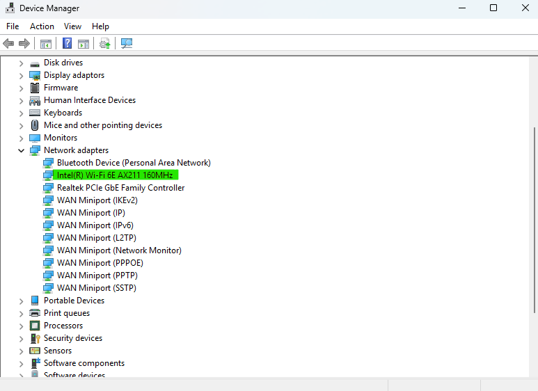Select WAN Miniport (IP)

91,213
